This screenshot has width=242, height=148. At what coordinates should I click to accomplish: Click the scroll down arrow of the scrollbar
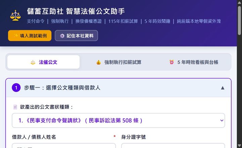point(239,146)
